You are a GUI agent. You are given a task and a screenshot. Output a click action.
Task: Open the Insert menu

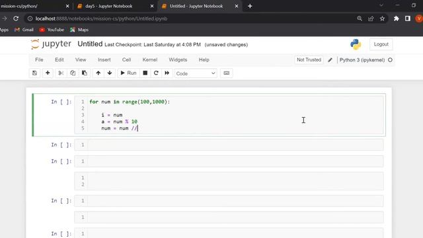point(104,60)
